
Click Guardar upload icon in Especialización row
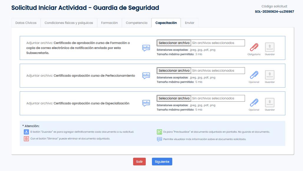(270, 103)
